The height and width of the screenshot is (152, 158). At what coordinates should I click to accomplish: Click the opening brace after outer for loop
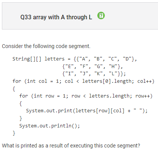pyautogui.click(x=14, y=89)
